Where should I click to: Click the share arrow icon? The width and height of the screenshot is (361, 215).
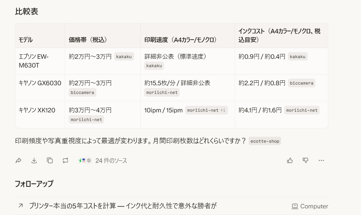(18, 160)
